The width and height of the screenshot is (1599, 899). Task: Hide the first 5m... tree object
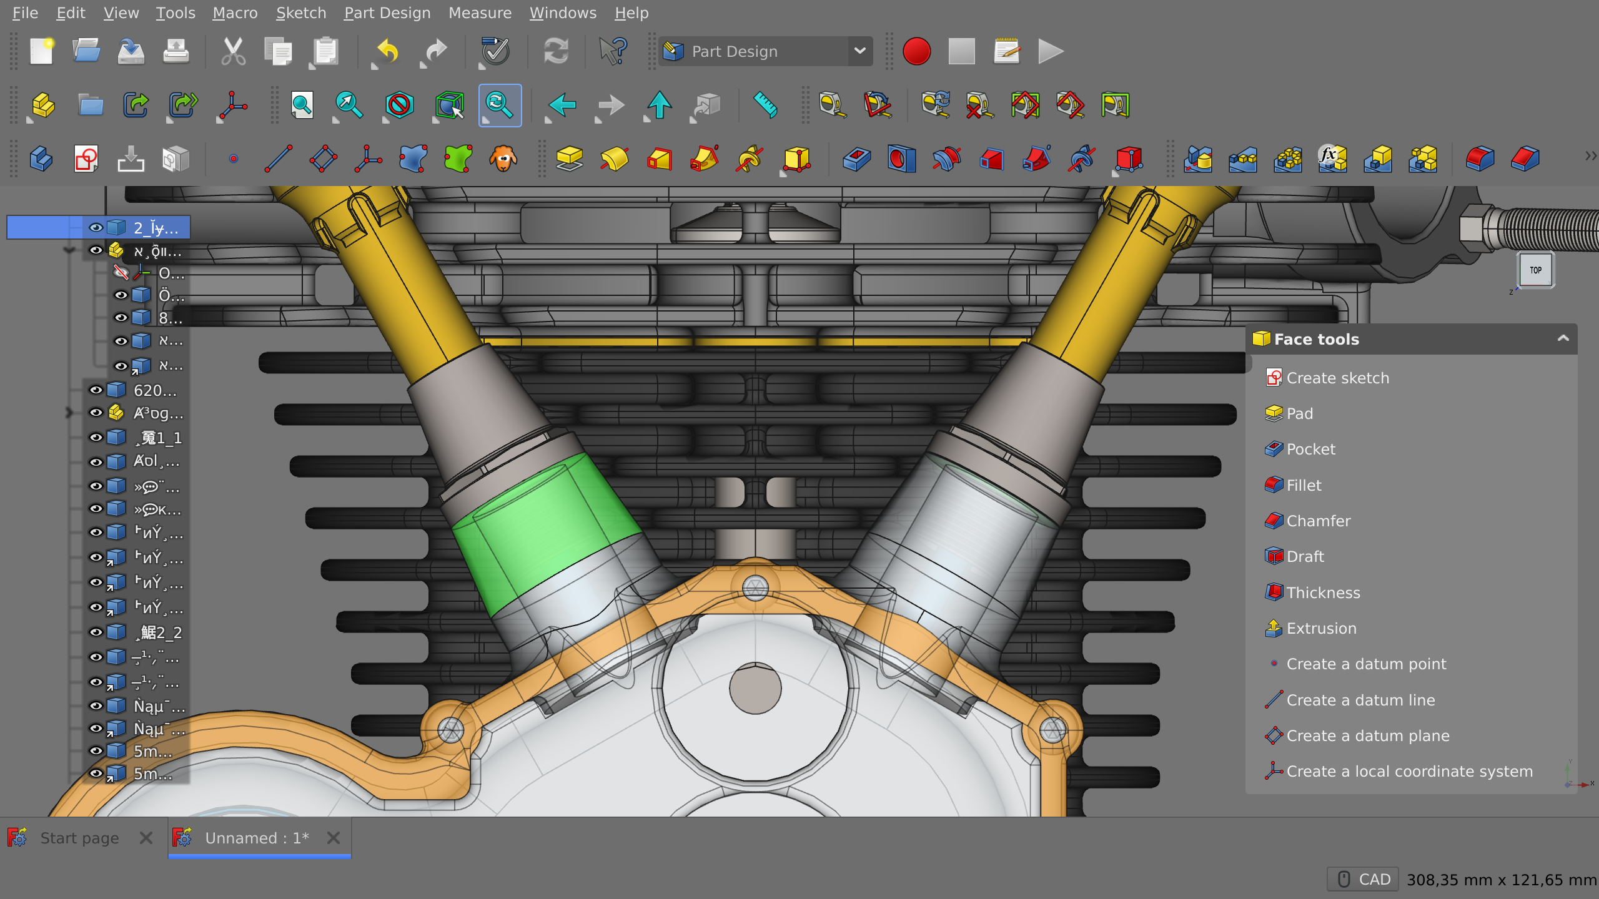point(96,750)
